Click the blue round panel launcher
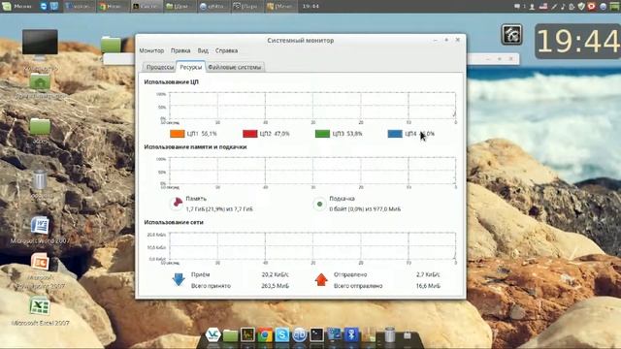The height and width of the screenshot is (349, 621). click(44, 7)
